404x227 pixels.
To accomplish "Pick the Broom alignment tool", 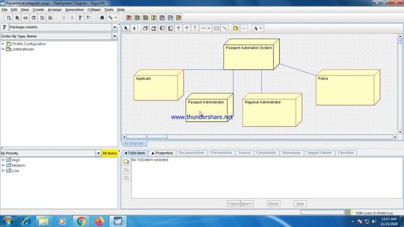I will click(x=134, y=28).
